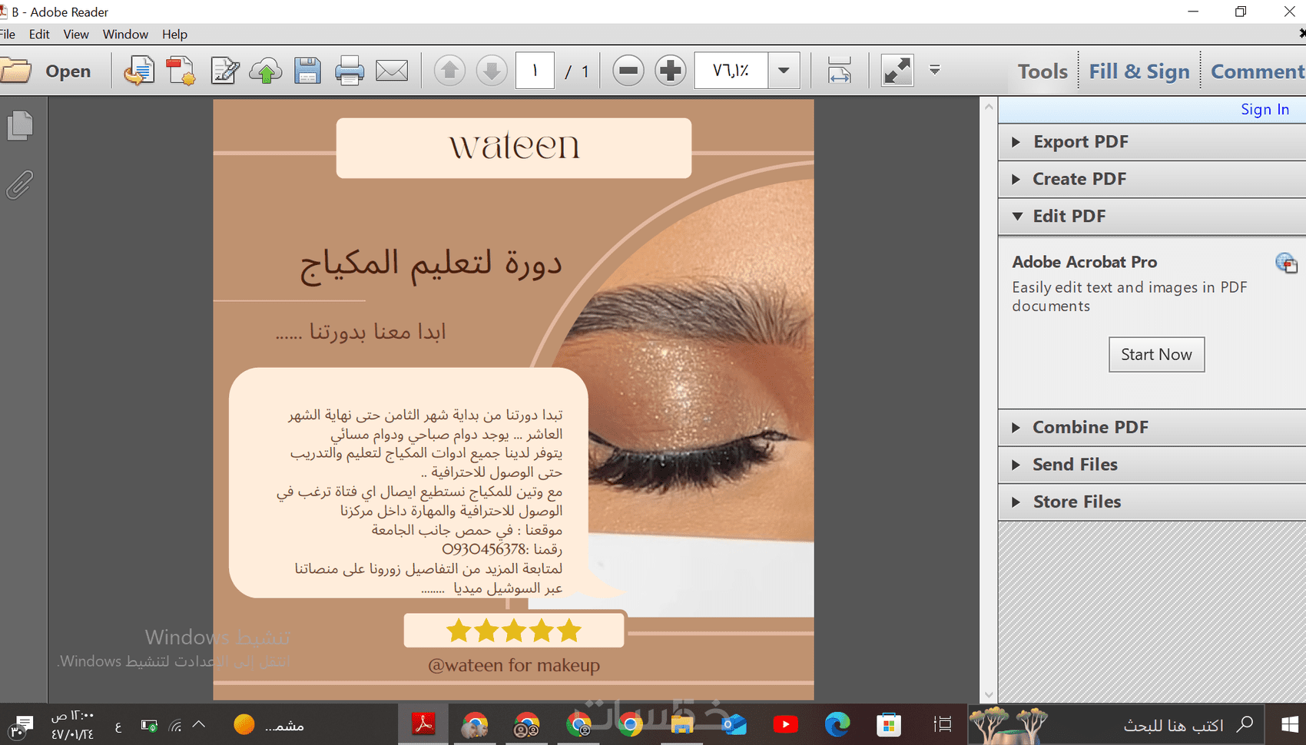This screenshot has height=745, width=1306.
Task: Open File Explorer from the taskbar
Action: 681,724
